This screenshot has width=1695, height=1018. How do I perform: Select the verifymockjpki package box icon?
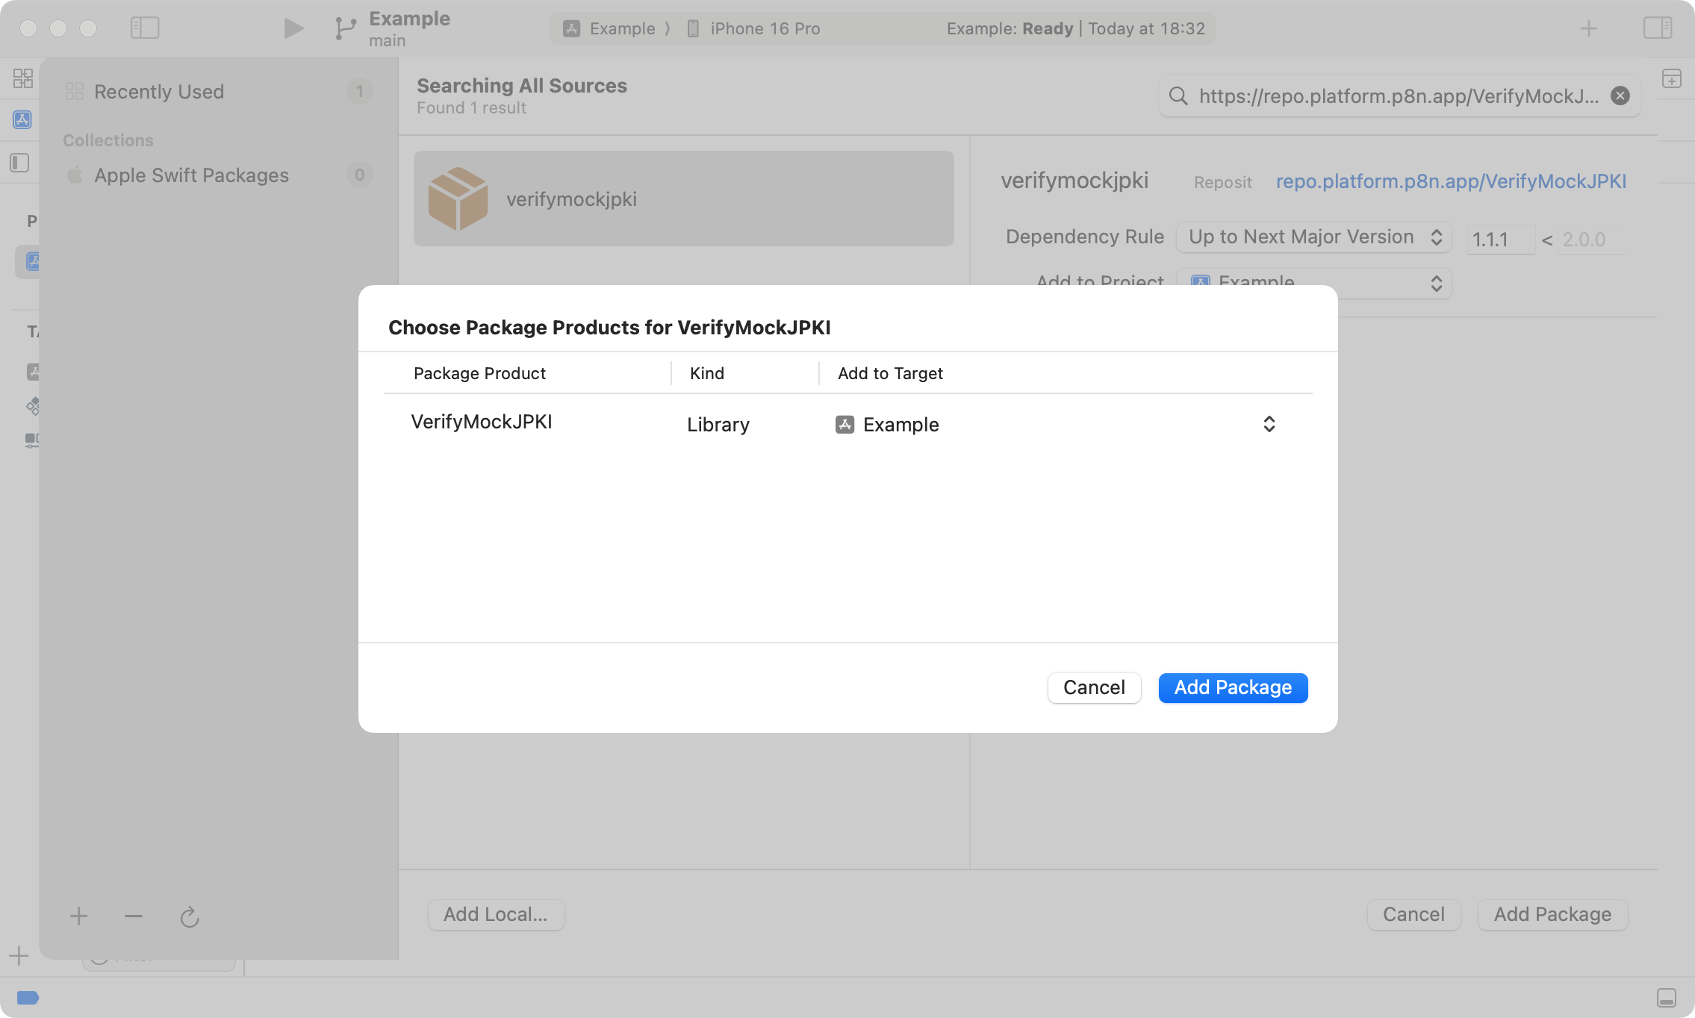[x=458, y=199]
